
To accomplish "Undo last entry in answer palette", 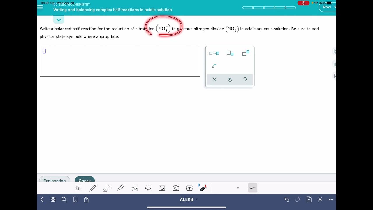I will tap(230, 80).
